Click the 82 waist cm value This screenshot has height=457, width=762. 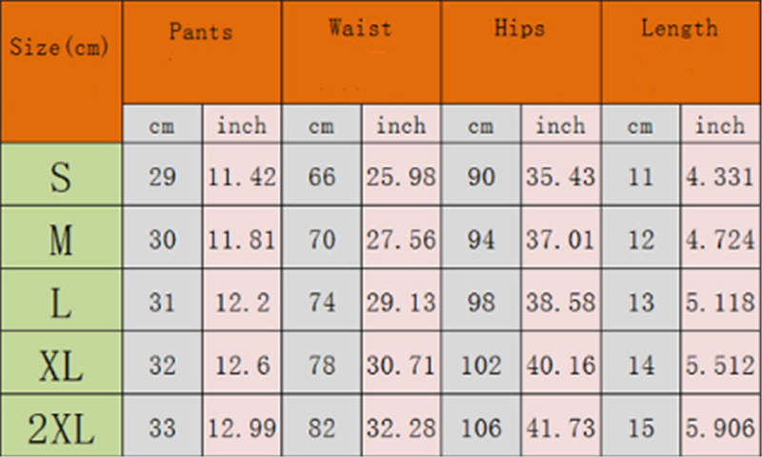(x=322, y=427)
